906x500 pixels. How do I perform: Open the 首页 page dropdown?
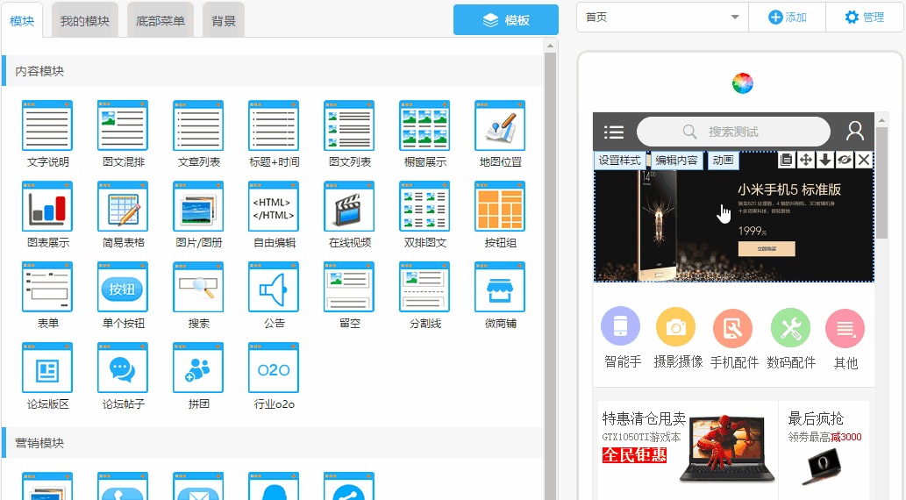662,17
